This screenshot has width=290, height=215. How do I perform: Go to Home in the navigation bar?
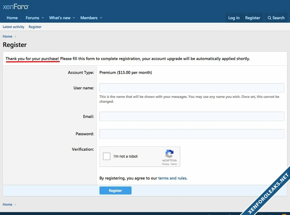12,18
